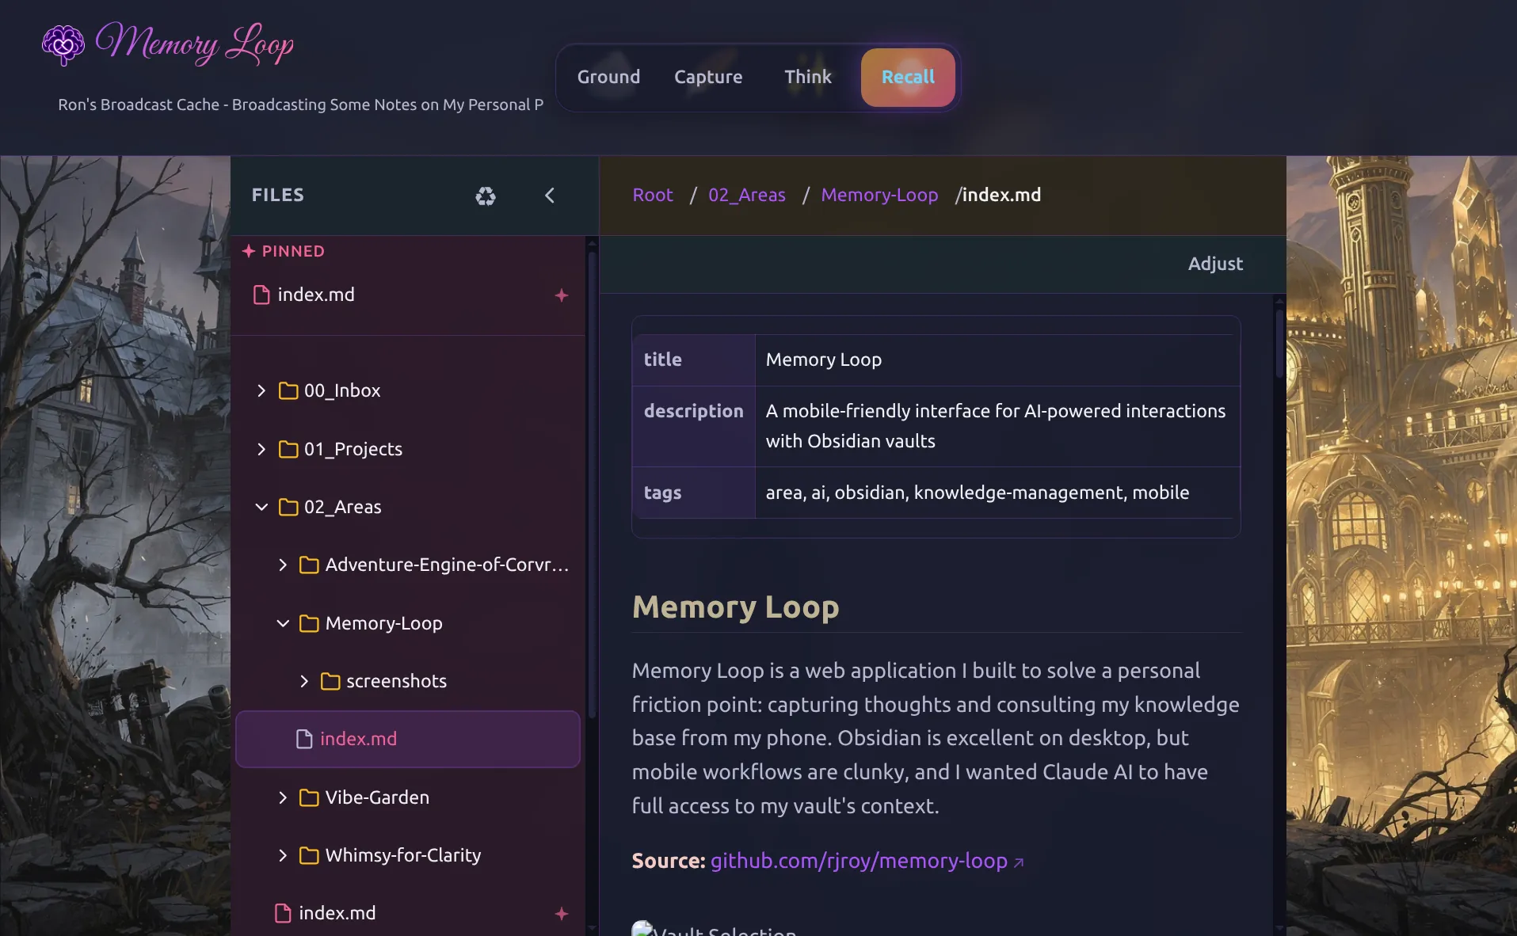This screenshot has height=936, width=1517.
Task: Click the Memory Loop brain logo
Action: click(x=63, y=44)
